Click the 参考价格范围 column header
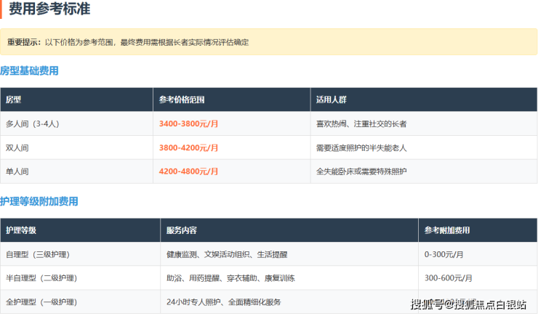Image resolution: width=538 pixels, height=316 pixels. click(x=182, y=100)
